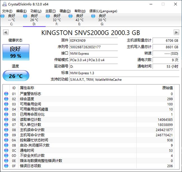Screen dimensions: 182x172
Task: Select raw value 18038899 in row 07
Action: (165, 125)
